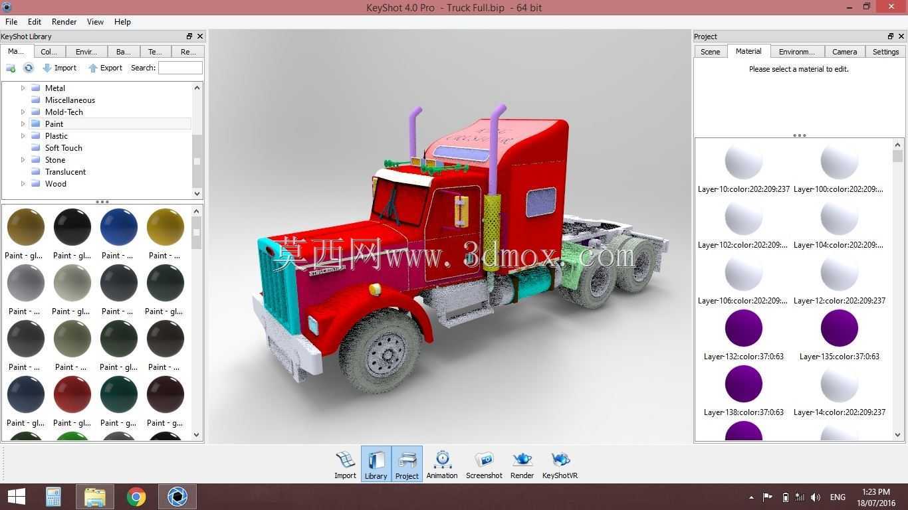Undock the Project panel
This screenshot has height=510, width=908.
pos(891,37)
